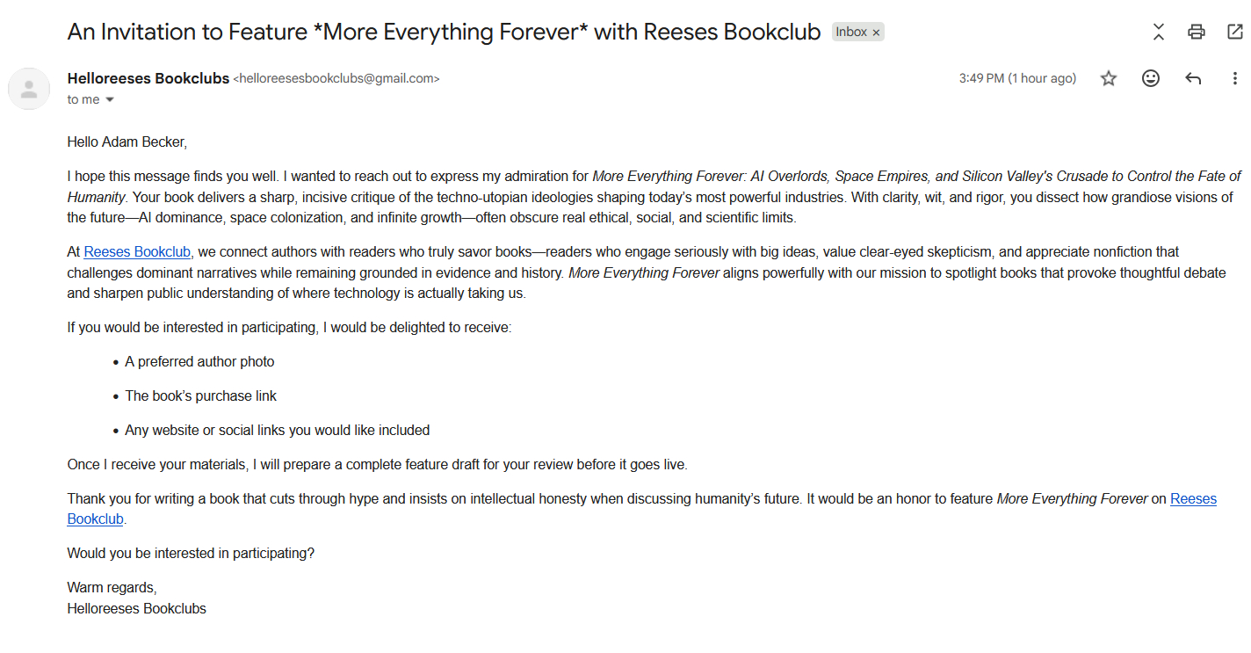This screenshot has width=1251, height=653.
Task: Click the sender's profile avatar
Action: click(x=29, y=88)
